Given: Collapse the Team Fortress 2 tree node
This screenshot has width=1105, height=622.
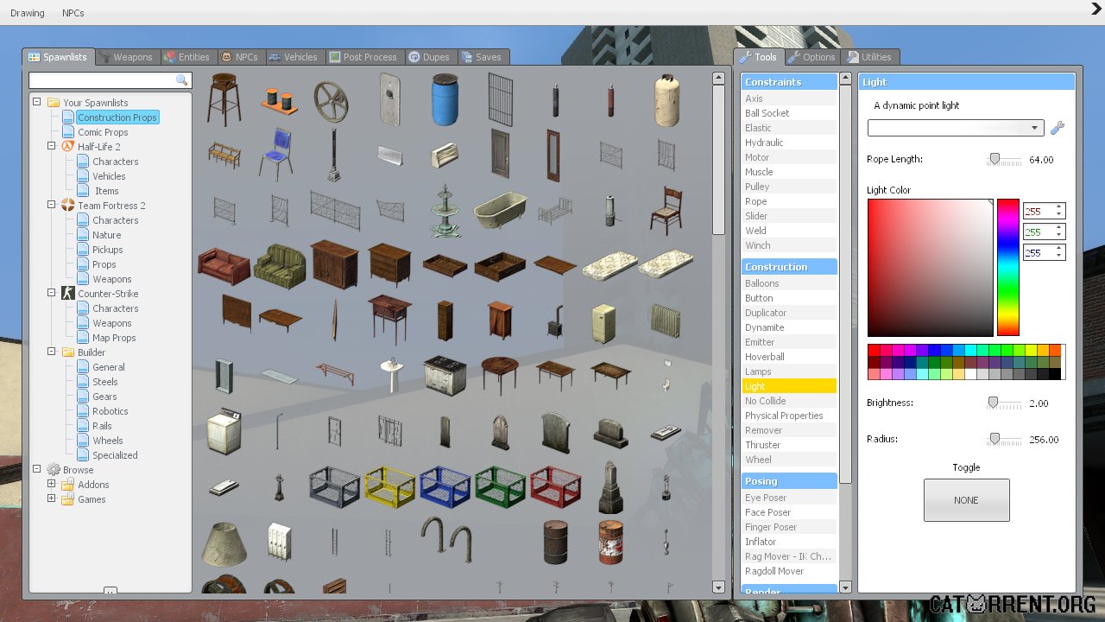Looking at the screenshot, I should [52, 205].
